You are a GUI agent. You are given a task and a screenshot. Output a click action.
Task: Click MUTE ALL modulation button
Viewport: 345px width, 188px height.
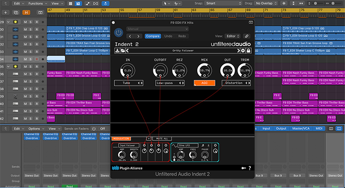pos(162,139)
